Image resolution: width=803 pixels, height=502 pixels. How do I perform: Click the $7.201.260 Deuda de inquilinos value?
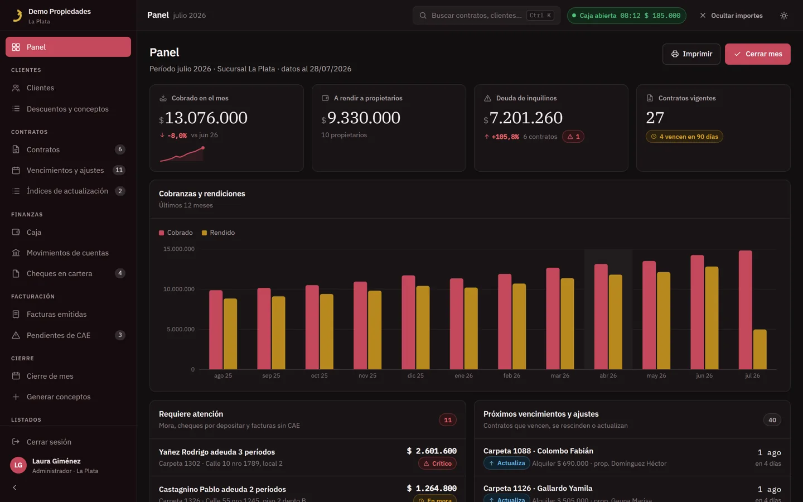click(523, 118)
